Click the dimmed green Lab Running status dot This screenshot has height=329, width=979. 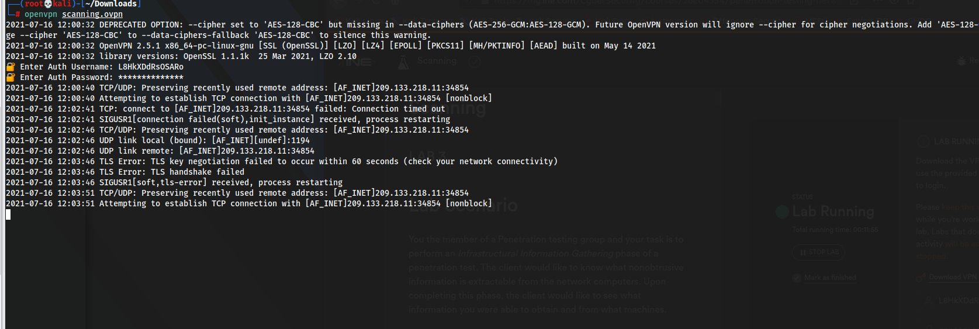(782, 212)
